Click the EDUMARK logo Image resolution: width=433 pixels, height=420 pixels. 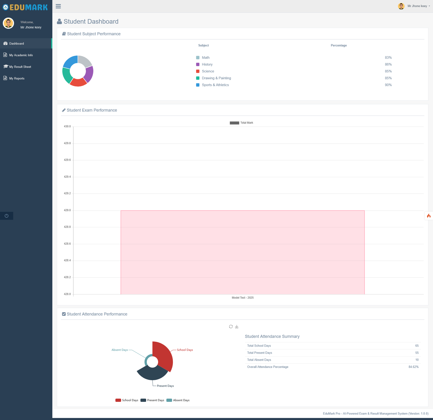pyautogui.click(x=25, y=7)
